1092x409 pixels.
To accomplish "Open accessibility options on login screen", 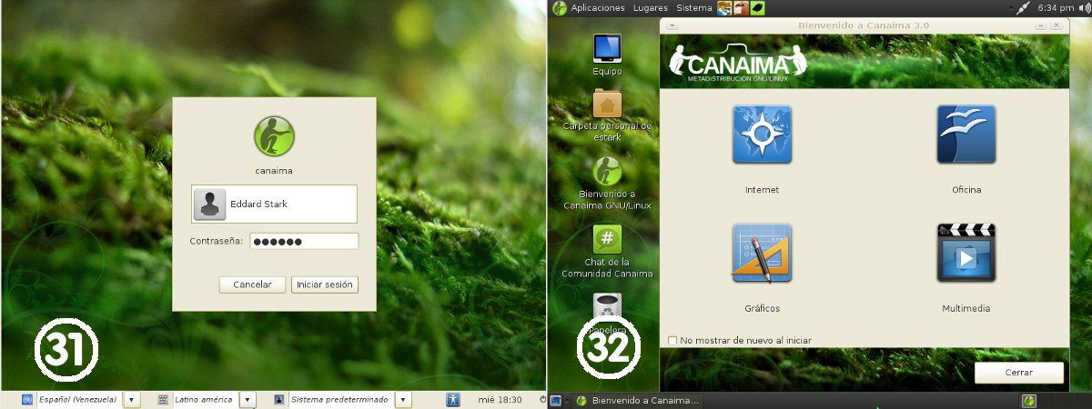I will point(453,399).
